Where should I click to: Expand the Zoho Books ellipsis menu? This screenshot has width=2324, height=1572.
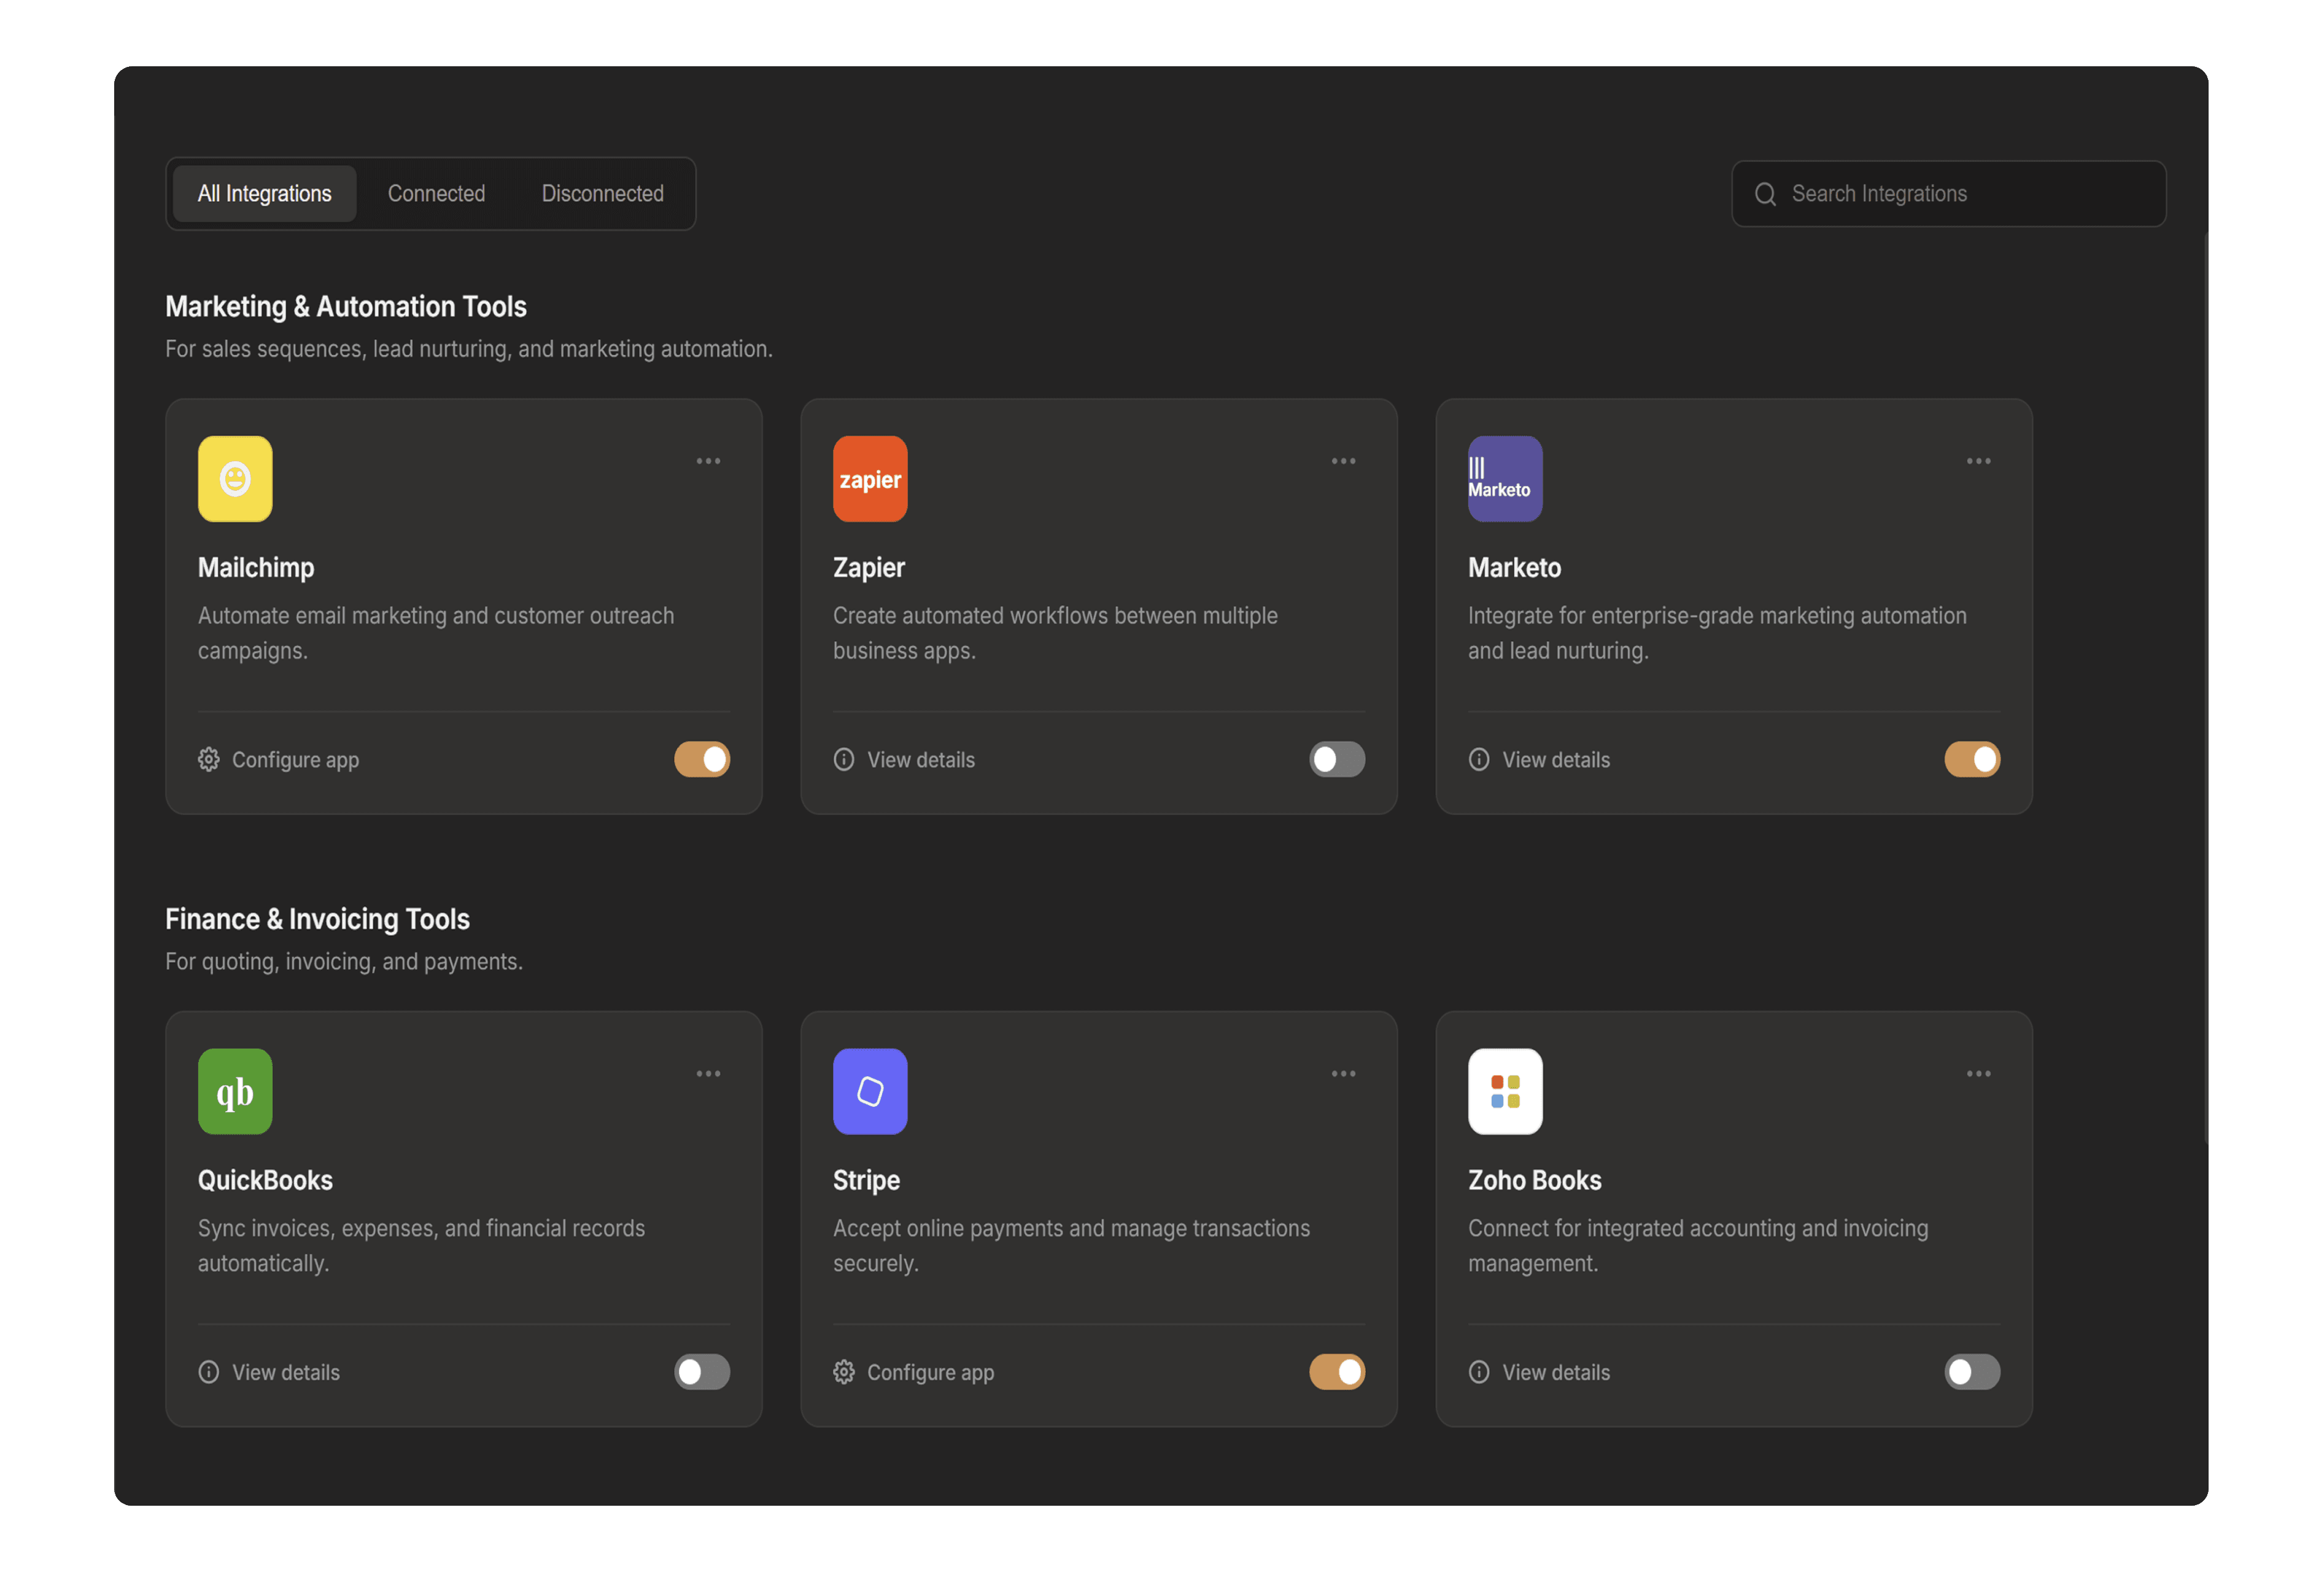[1978, 1074]
